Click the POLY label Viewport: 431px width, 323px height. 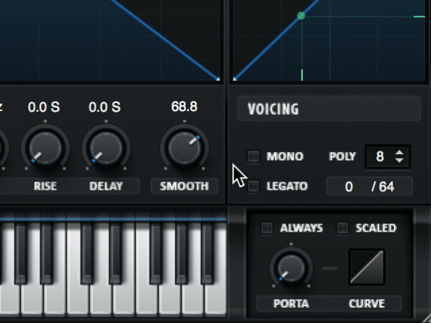[x=343, y=156]
